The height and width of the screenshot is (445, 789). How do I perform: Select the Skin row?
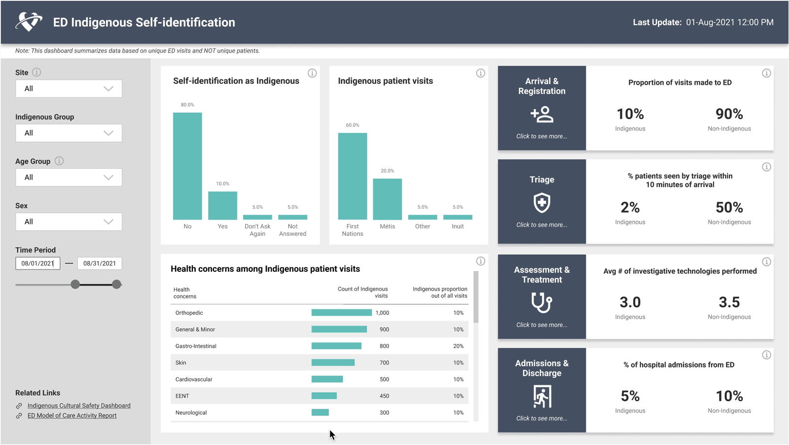click(x=320, y=363)
